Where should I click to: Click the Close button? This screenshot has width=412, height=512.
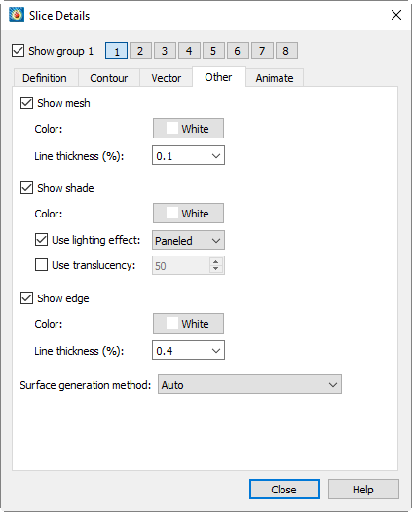tap(284, 490)
